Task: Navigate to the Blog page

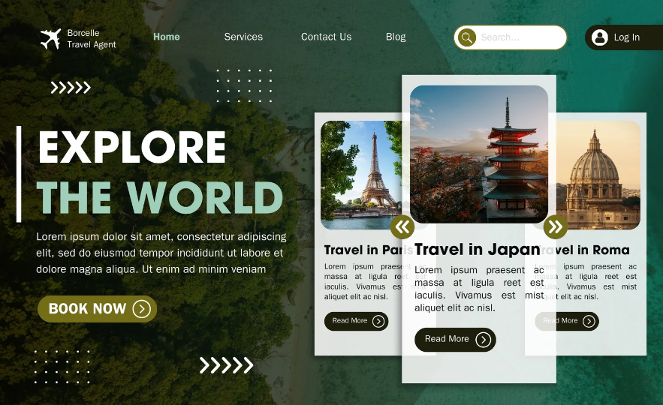Action: tap(396, 37)
